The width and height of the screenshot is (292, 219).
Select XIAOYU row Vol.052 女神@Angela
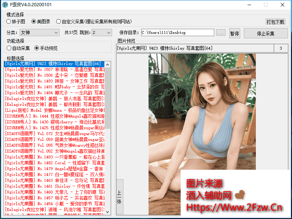(54, 151)
